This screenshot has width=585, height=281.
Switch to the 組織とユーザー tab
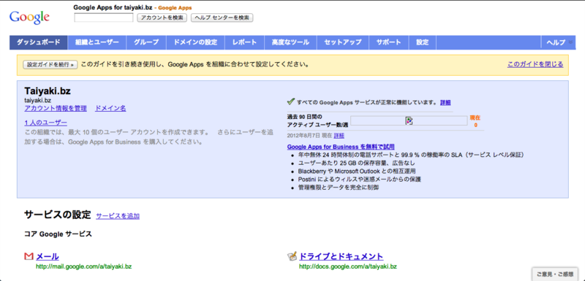point(97,42)
